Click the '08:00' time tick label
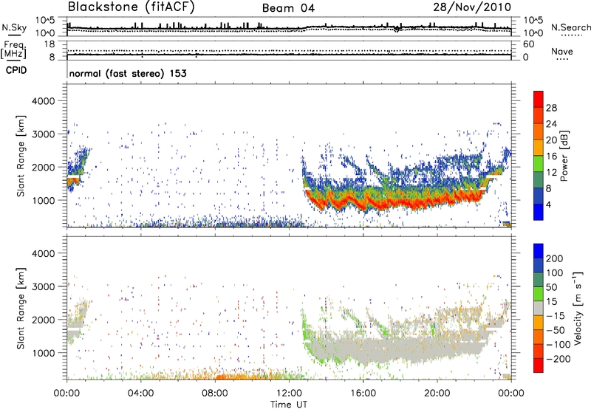This screenshot has height=409, width=591. (x=215, y=393)
